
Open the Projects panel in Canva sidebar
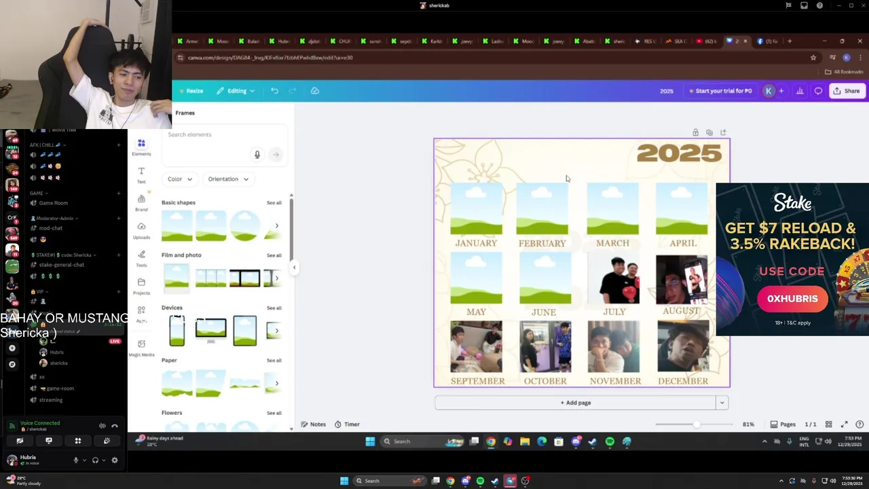pos(141,286)
